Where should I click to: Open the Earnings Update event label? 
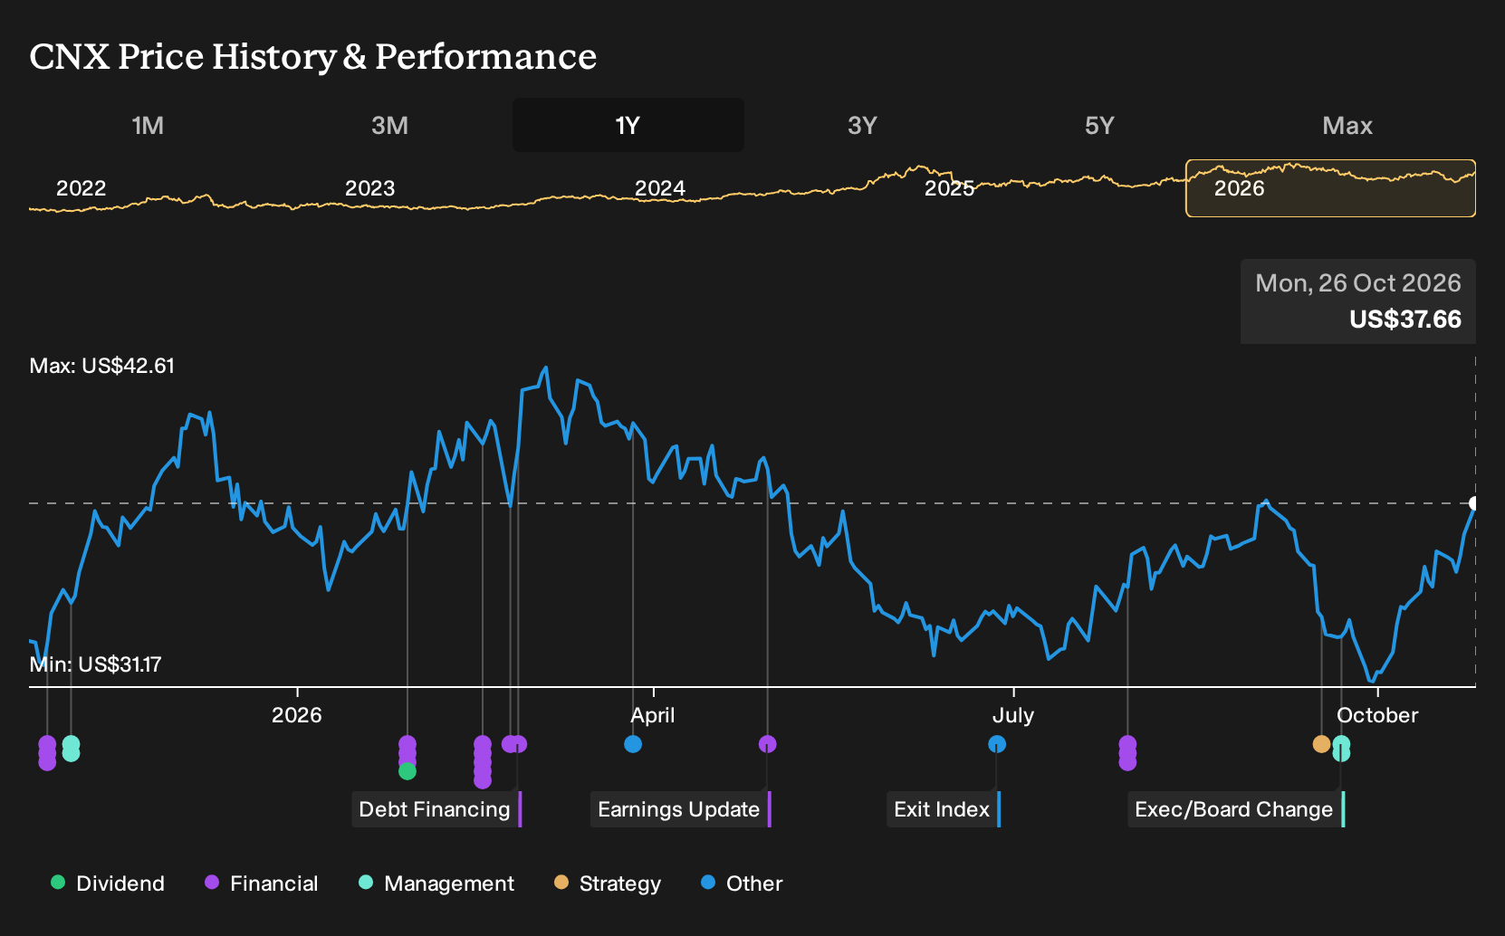[x=681, y=809]
